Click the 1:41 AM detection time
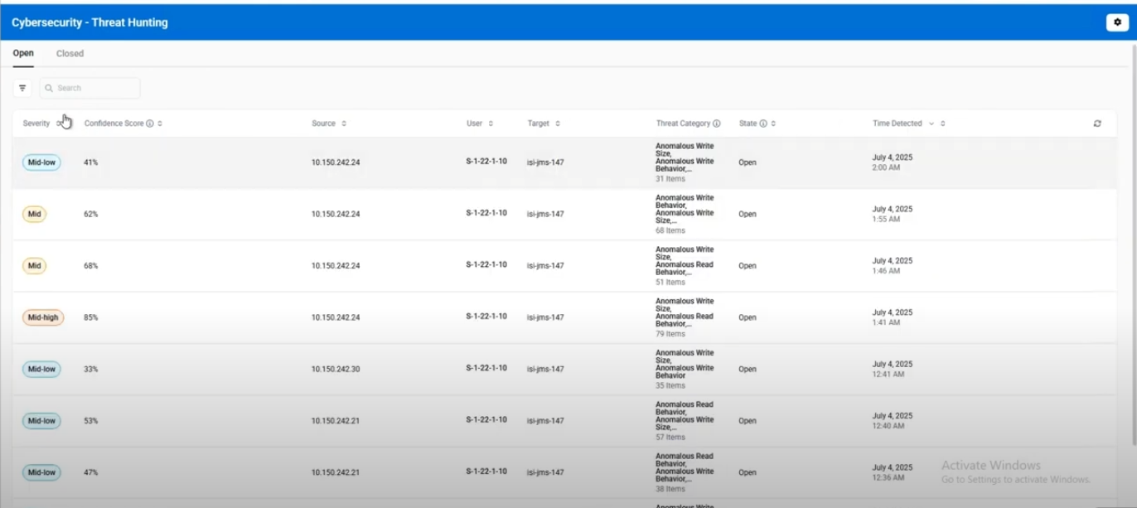1137x508 pixels. (x=886, y=322)
